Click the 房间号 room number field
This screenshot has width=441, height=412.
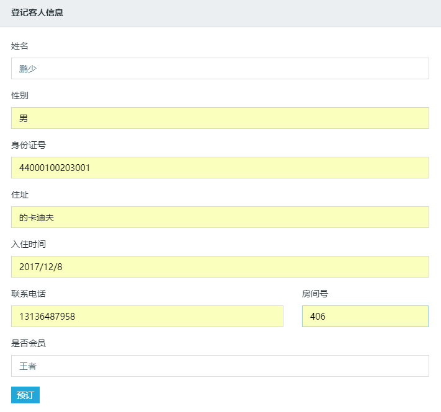point(365,316)
